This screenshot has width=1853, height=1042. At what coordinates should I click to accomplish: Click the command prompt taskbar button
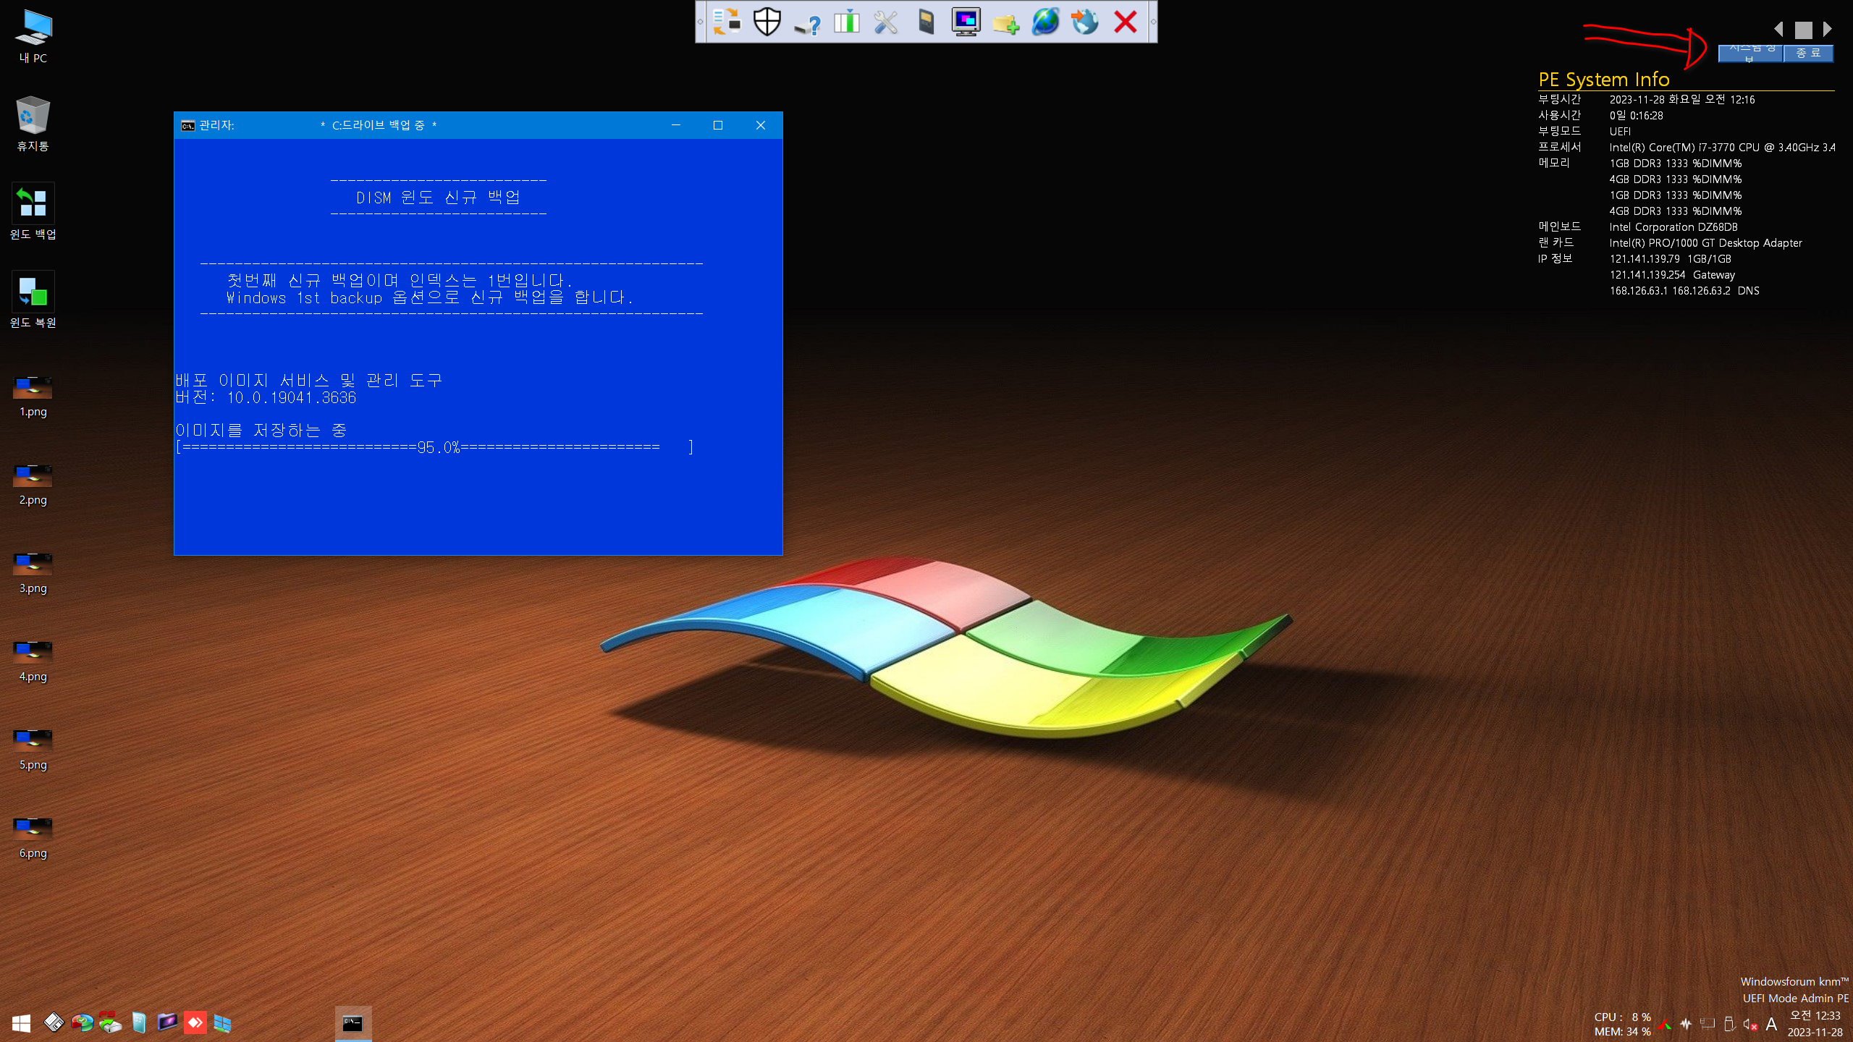353,1023
